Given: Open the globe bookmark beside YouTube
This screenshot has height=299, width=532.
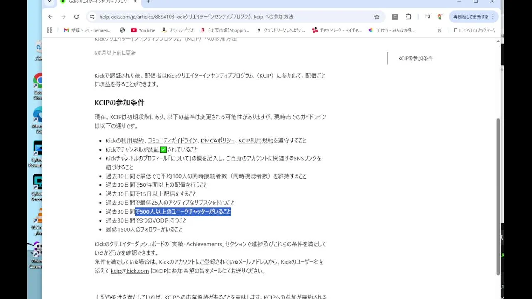Looking at the screenshot, I should (x=122, y=30).
